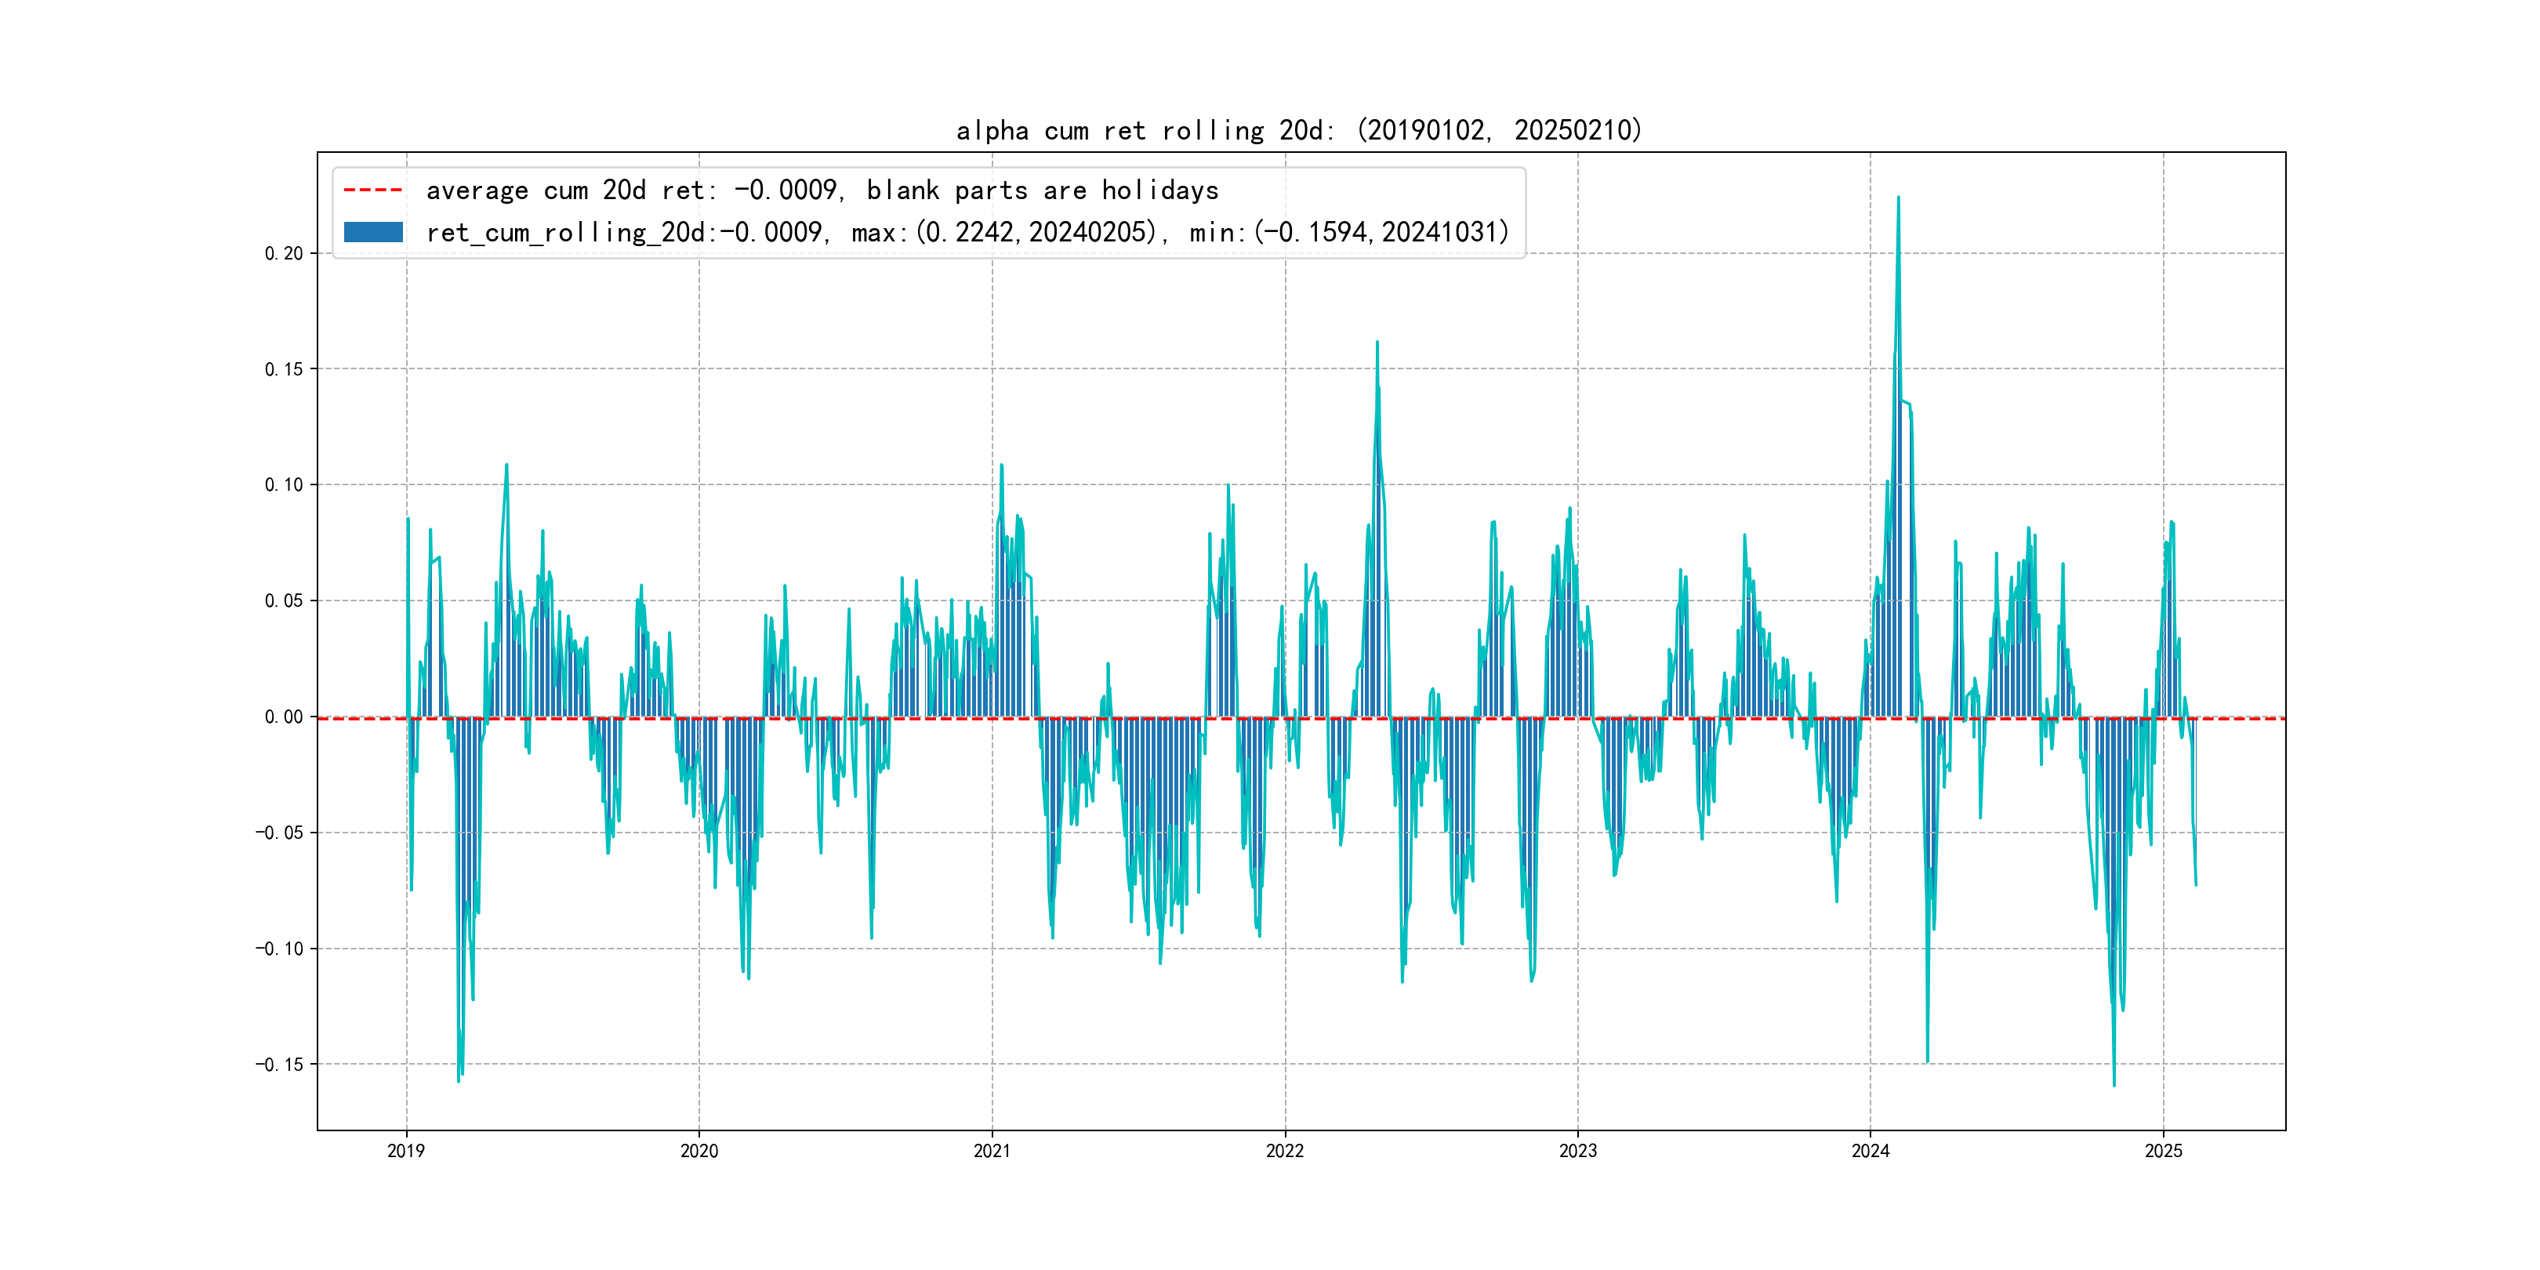Click the 2025 x-axis tick label
Image resolution: width=2540 pixels, height=1270 pixels.
click(x=2164, y=1151)
